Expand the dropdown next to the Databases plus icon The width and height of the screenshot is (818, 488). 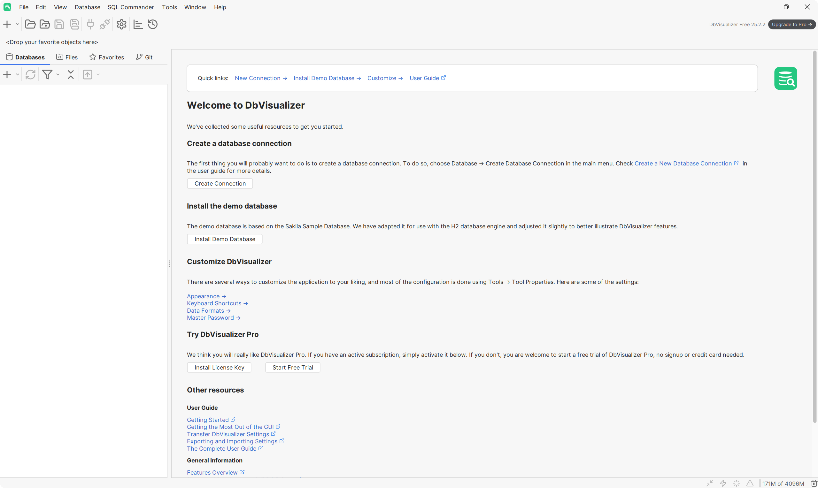[x=18, y=75]
